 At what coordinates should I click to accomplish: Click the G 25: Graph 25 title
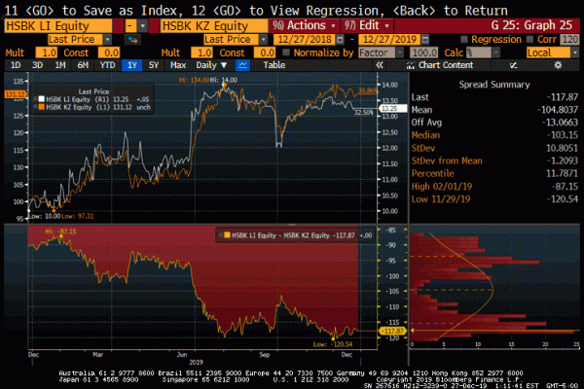click(531, 25)
